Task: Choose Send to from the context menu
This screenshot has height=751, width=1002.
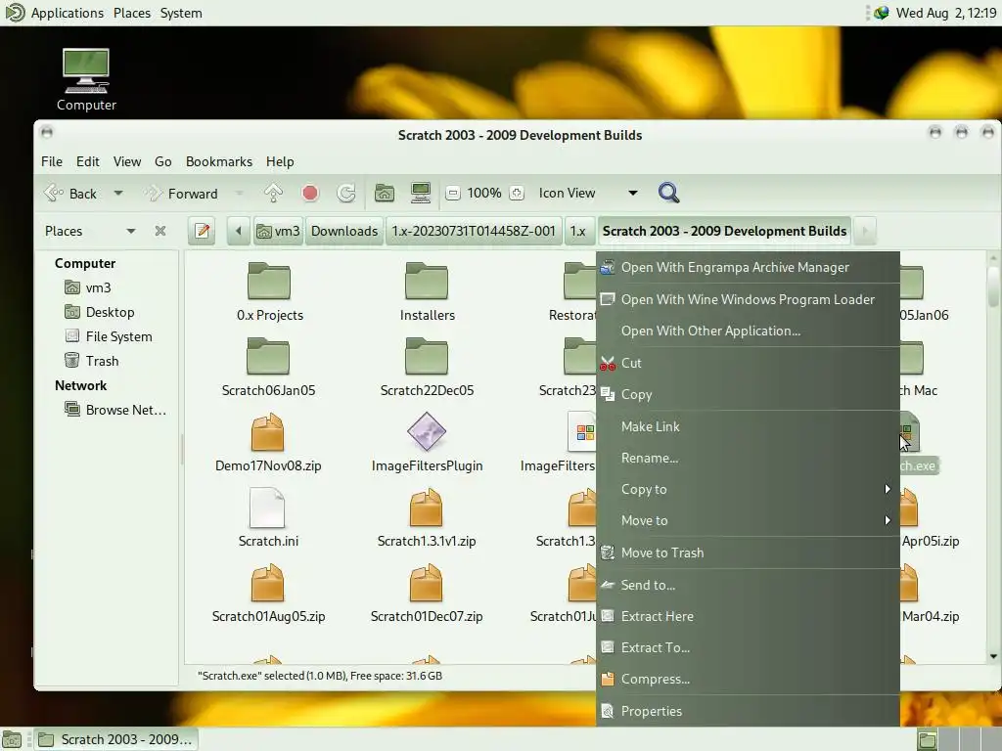Action: pos(748,585)
